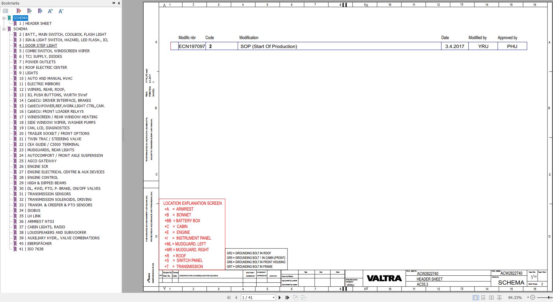Collapse the first SCHEMA bookmark node

pyautogui.click(x=4, y=18)
